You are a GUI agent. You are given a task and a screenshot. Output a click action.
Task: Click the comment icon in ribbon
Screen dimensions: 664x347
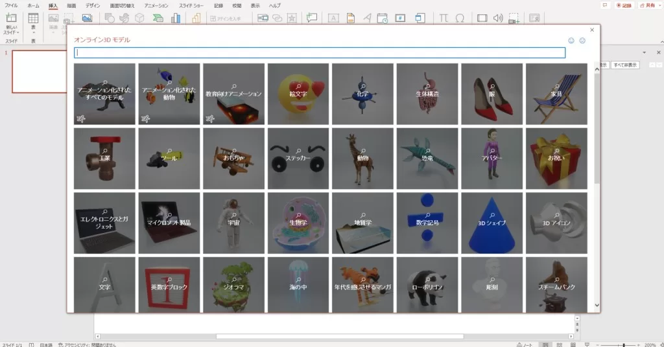(x=312, y=18)
